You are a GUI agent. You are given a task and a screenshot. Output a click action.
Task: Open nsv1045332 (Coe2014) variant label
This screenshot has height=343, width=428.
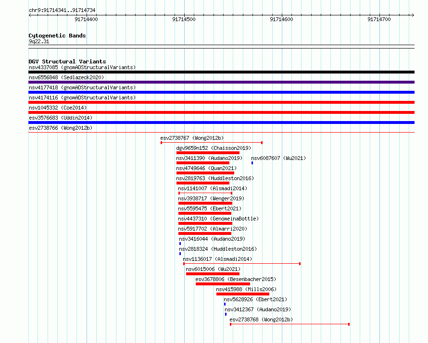58,108
